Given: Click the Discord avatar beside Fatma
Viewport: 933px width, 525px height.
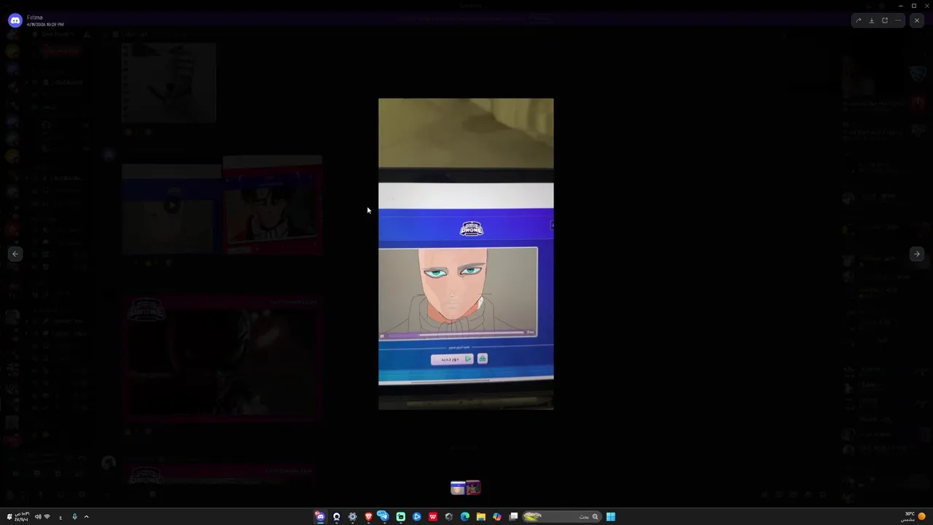Looking at the screenshot, I should click(15, 20).
